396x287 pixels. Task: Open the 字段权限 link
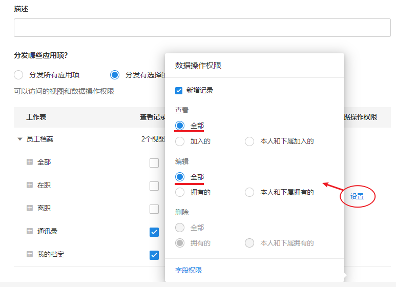189,270
